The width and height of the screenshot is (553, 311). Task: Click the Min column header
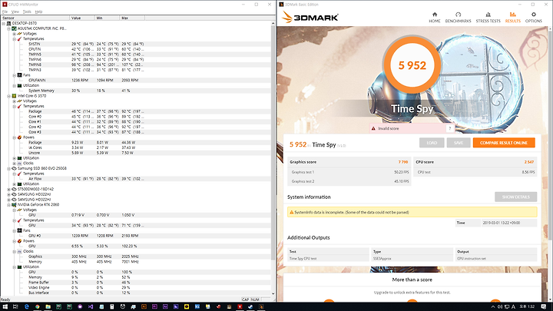pyautogui.click(x=108, y=18)
